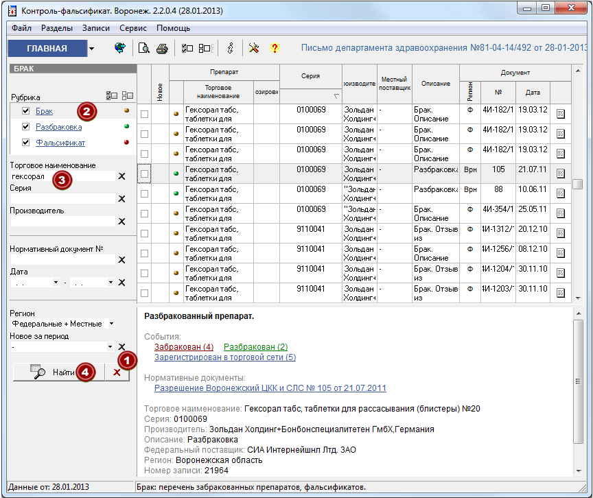Click the printer icon in toolbar
Image resolution: width=593 pixels, height=498 pixels.
[x=162, y=49]
